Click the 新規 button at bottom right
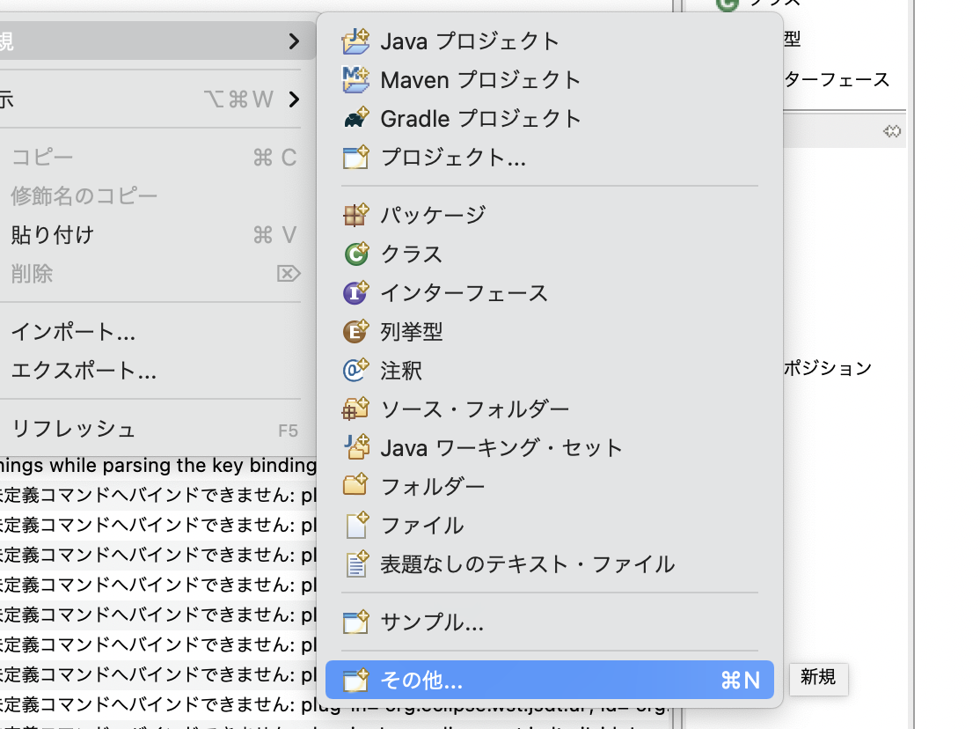 818,680
